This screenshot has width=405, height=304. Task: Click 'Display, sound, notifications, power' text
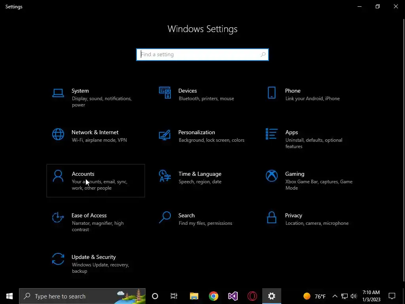click(102, 102)
